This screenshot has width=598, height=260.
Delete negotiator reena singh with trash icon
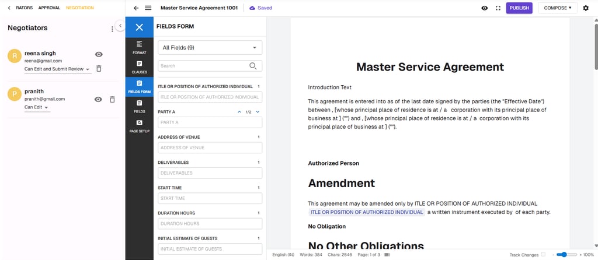(x=99, y=69)
